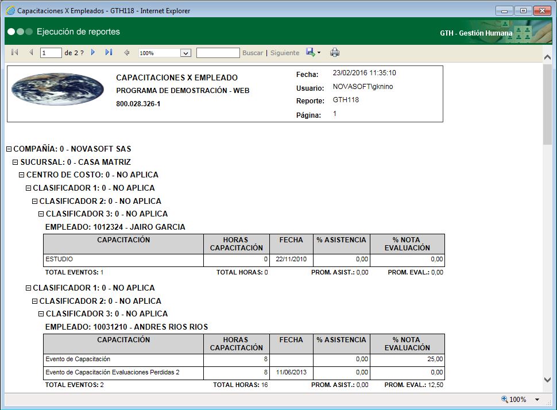Collapse the CENTRO DE COSTO: 0 node

[x=21, y=175]
